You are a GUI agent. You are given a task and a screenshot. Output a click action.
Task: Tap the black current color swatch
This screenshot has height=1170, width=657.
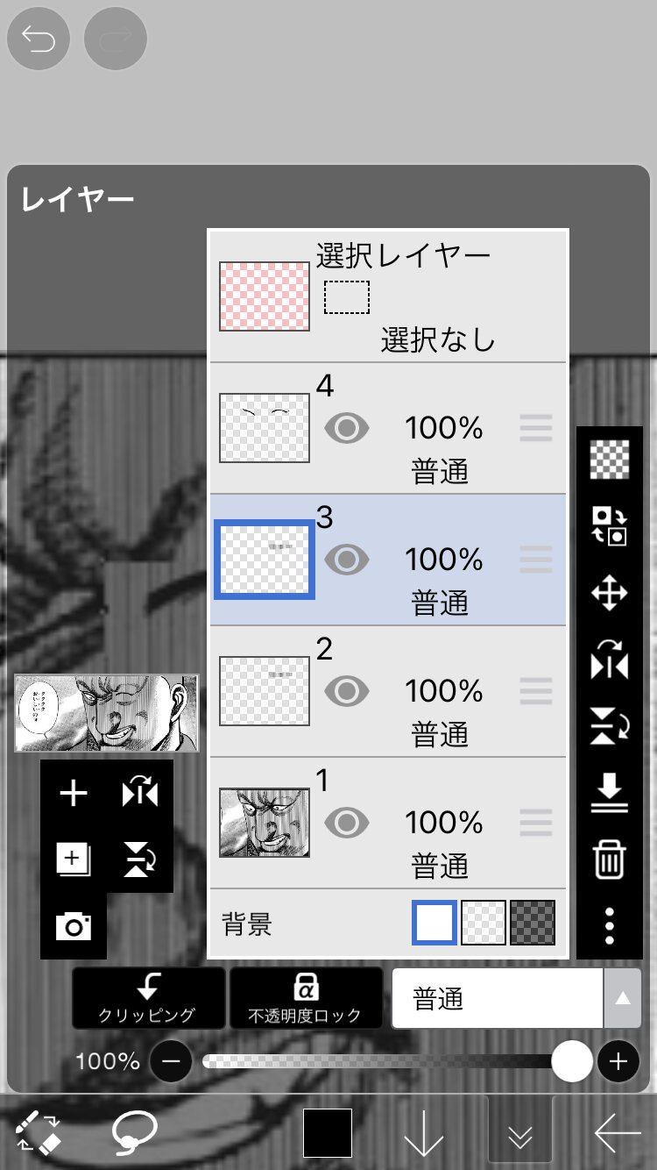click(x=328, y=1132)
